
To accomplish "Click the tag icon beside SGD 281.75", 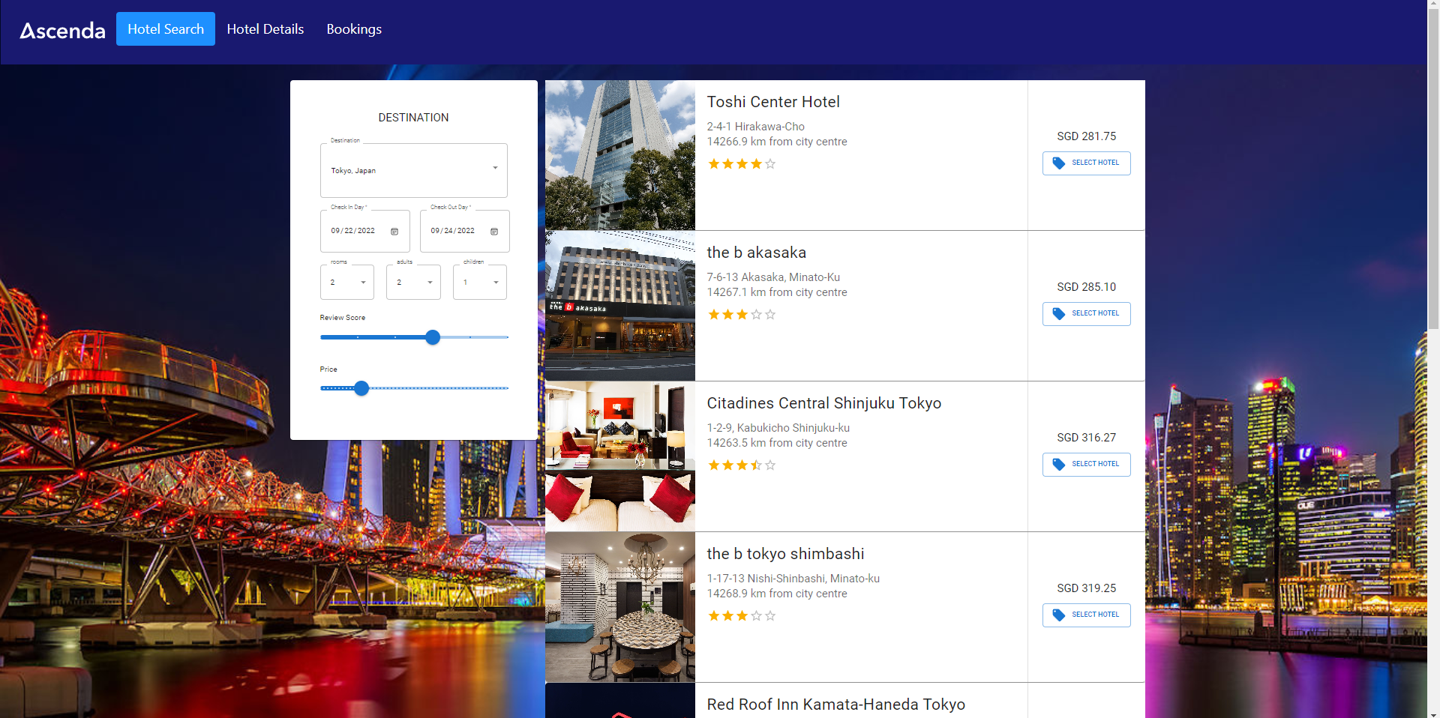I will pyautogui.click(x=1059, y=163).
